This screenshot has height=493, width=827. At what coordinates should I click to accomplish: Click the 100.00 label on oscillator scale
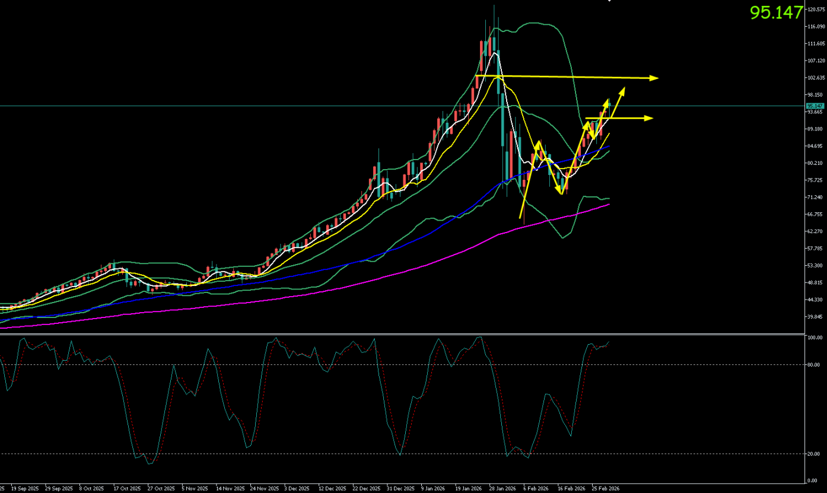point(813,338)
